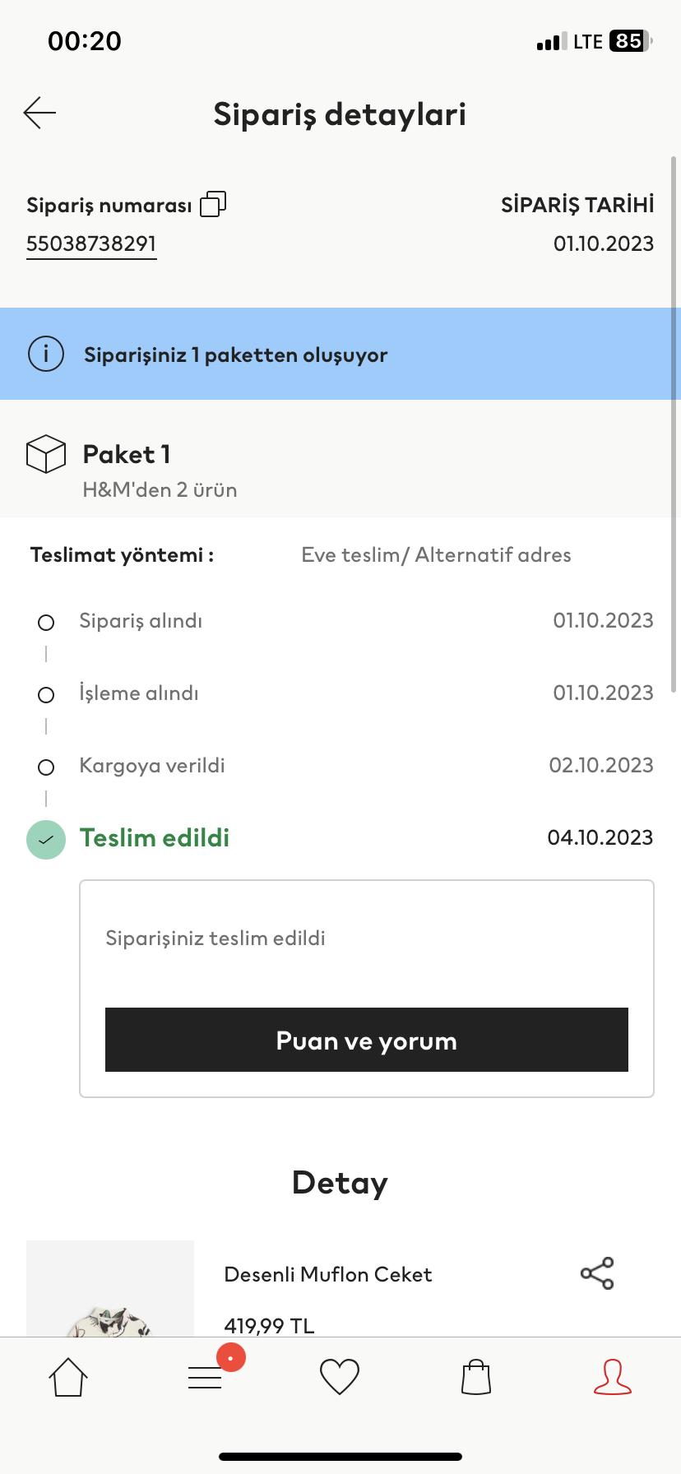Copy the order number with copy icon

point(213,204)
